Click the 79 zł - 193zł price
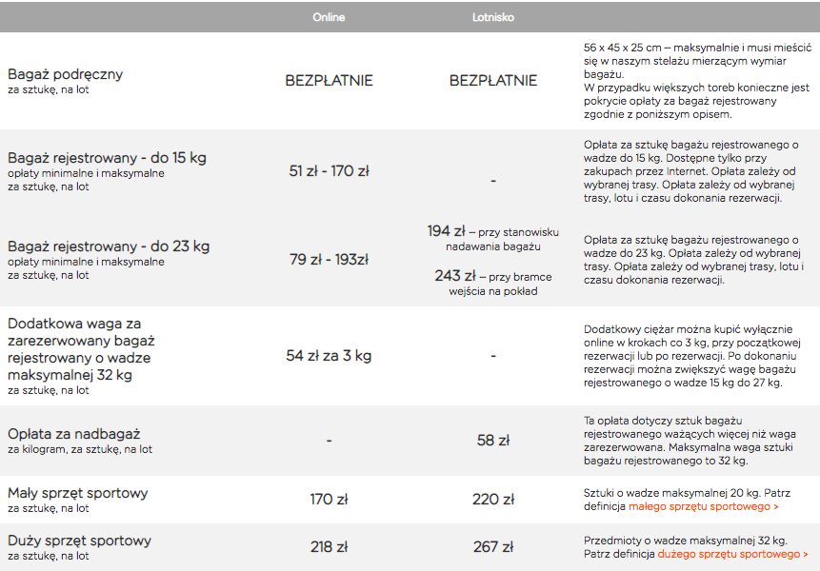820x571 pixels. (x=329, y=259)
